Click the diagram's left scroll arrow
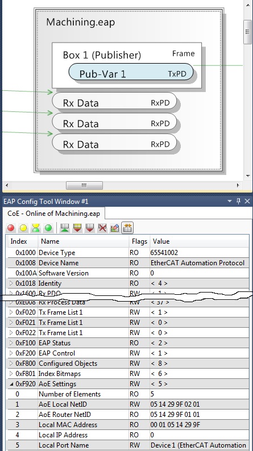This screenshot has width=253, height=451. click(7, 185)
